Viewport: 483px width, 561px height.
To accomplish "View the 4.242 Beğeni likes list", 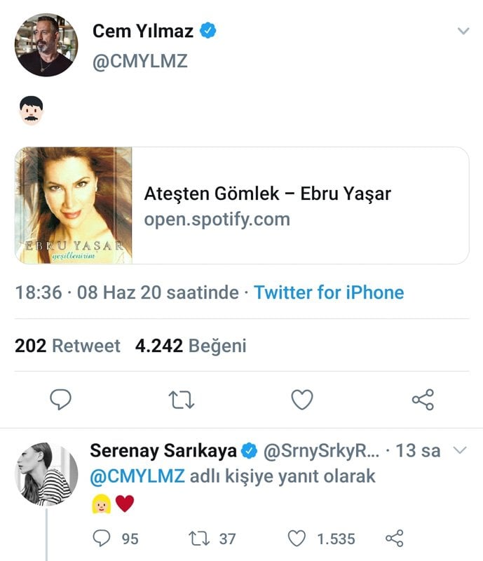I will 191,346.
